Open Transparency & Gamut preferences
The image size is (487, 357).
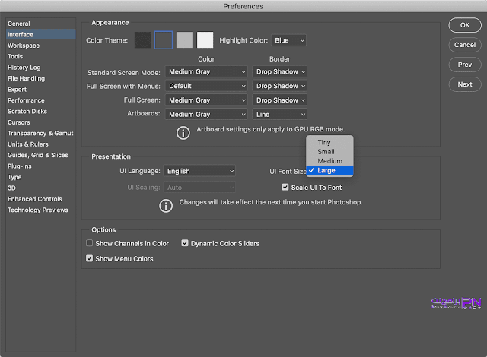click(x=40, y=133)
